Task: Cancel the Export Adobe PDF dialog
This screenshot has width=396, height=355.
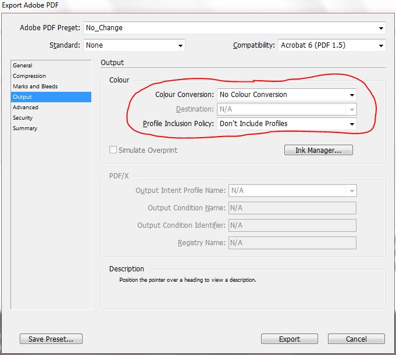Action: click(x=356, y=339)
